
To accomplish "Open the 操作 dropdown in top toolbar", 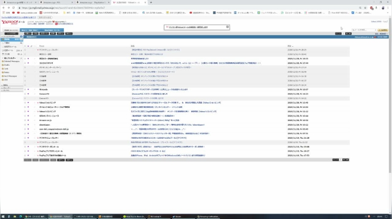I will point(69,34).
